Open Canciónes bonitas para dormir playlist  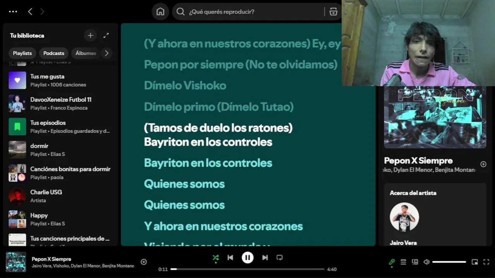pos(60,173)
